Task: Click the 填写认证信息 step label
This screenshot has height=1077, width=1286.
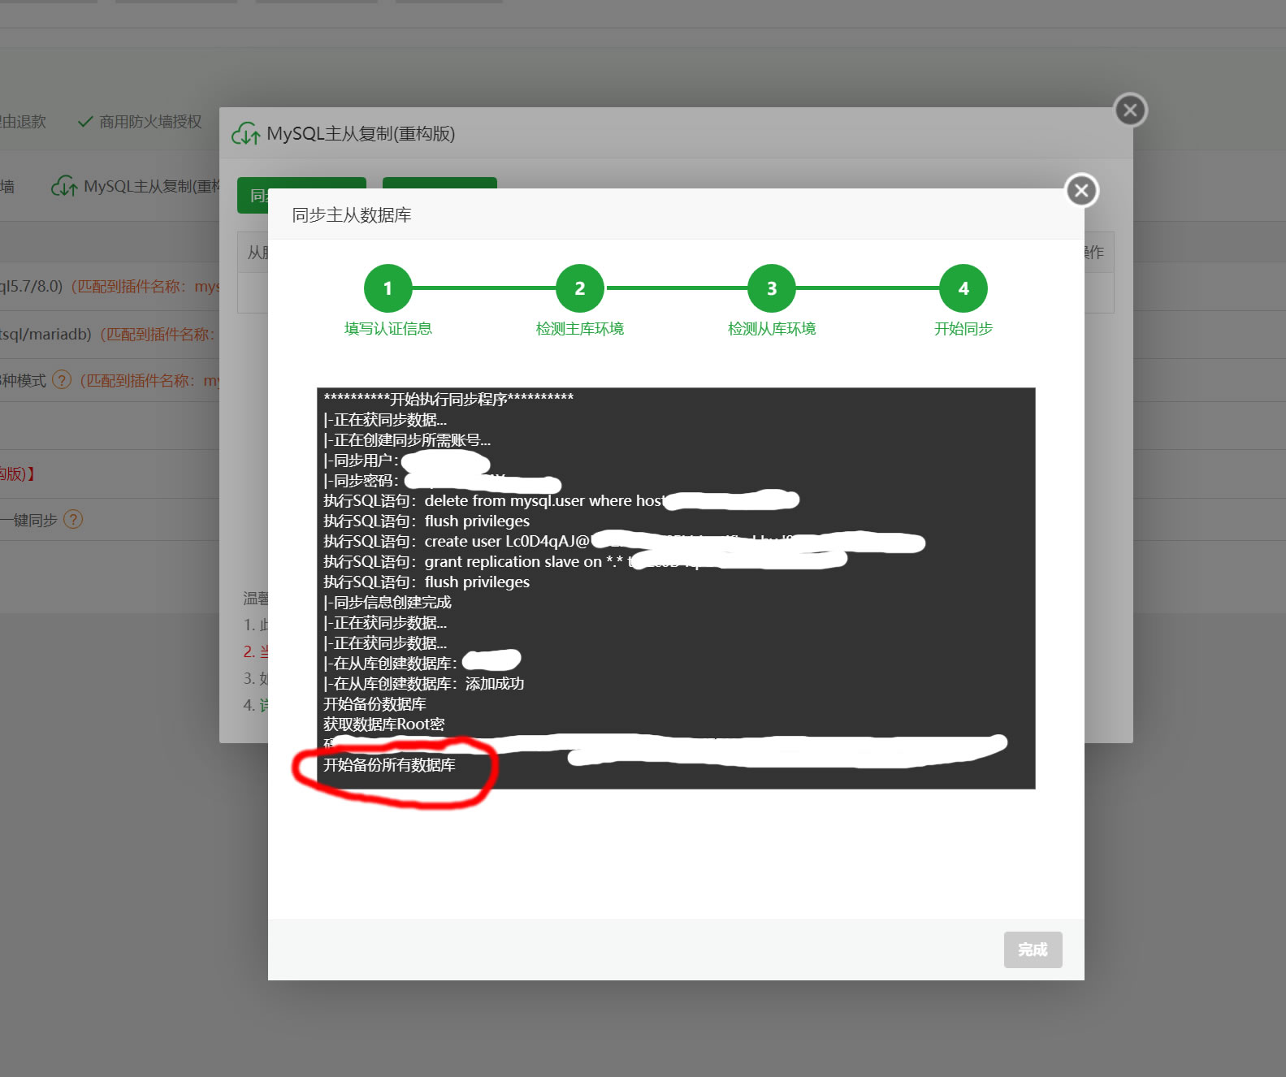Action: [x=388, y=329]
